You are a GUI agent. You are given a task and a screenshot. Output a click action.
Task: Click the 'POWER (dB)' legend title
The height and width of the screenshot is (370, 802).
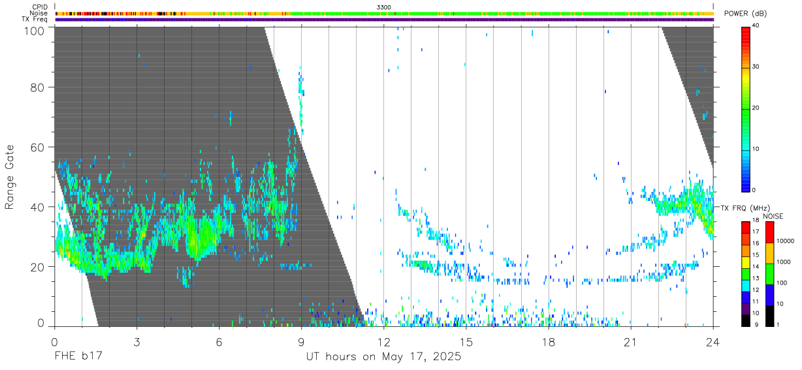(x=745, y=14)
